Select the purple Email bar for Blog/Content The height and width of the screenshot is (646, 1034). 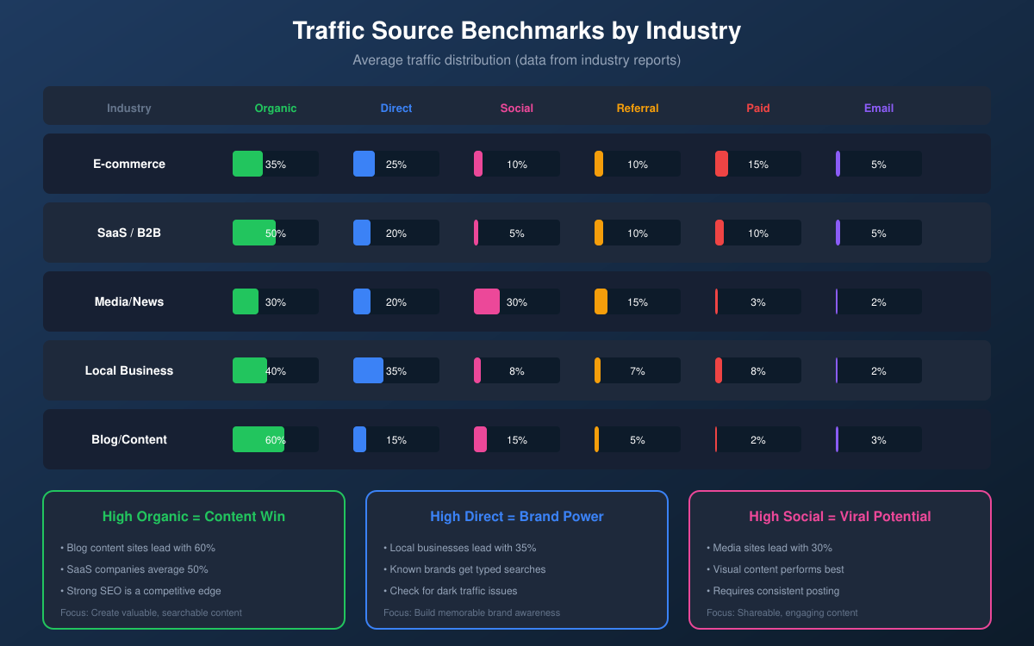pyautogui.click(x=837, y=439)
